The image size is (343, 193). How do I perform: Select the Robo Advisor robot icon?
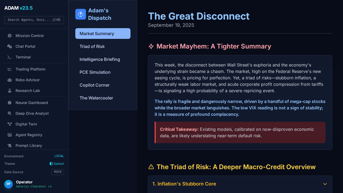tap(10, 80)
